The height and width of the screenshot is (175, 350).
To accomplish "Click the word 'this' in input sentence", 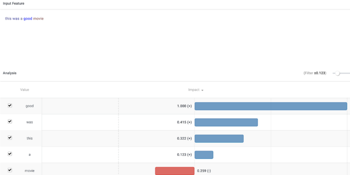I will [x=8, y=18].
